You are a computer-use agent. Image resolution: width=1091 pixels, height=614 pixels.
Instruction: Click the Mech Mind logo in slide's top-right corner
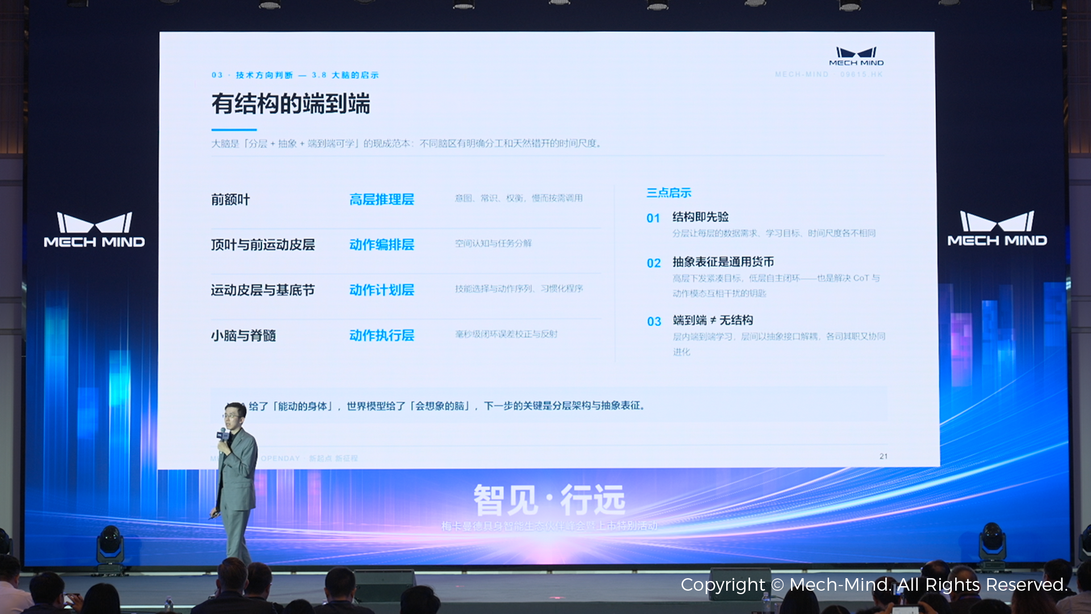pyautogui.click(x=856, y=56)
